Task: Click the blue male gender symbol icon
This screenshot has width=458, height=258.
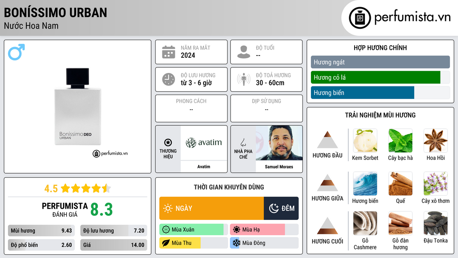Action: point(17,52)
